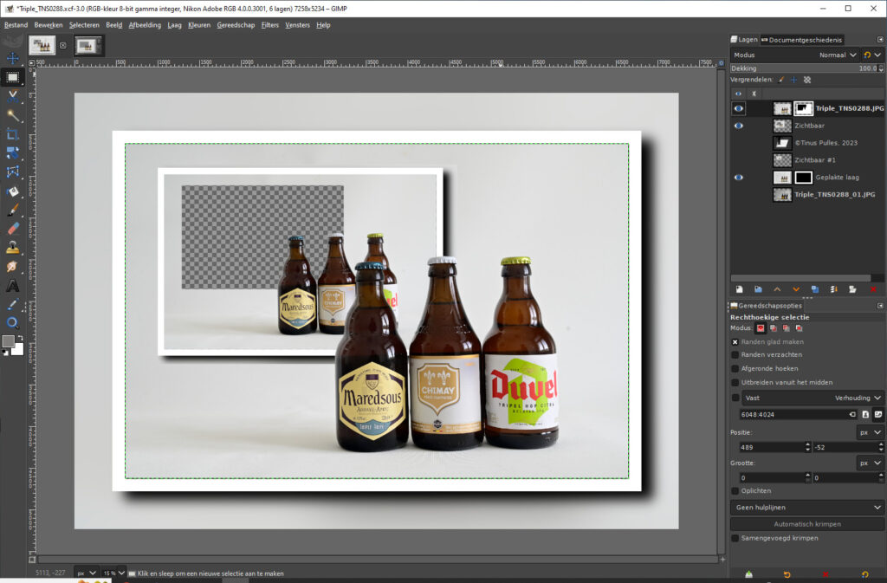This screenshot has height=583, width=887.
Task: Choose the Subtract from selection mode
Action: coord(787,328)
